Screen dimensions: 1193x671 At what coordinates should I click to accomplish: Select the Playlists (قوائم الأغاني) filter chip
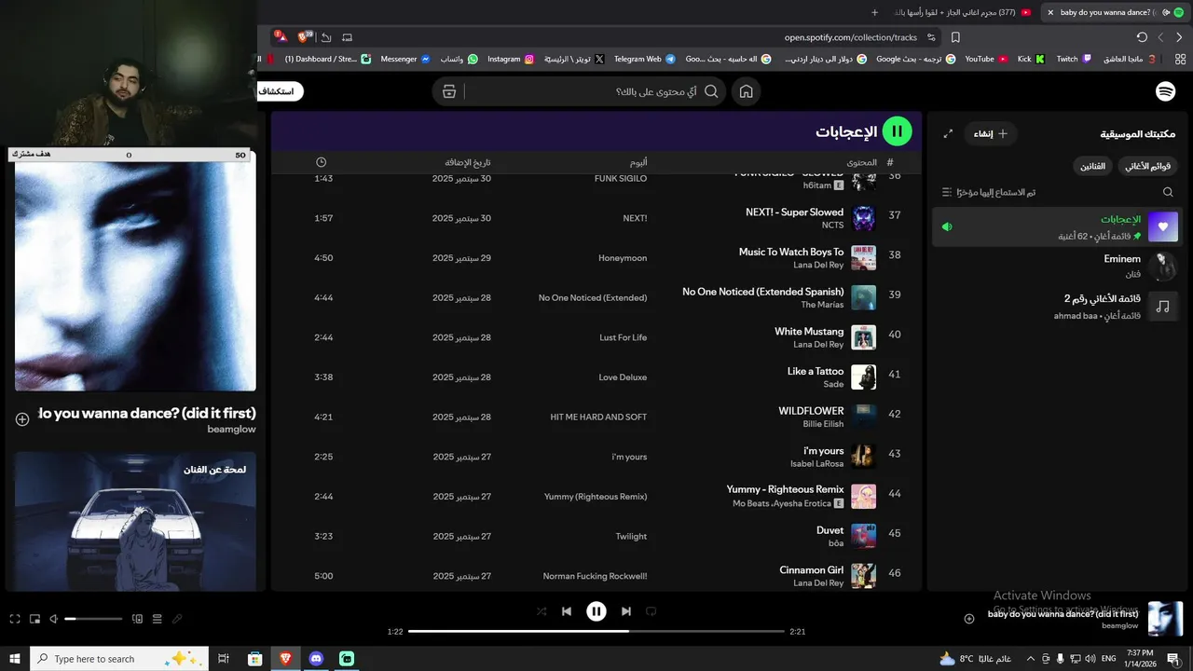[1148, 166]
